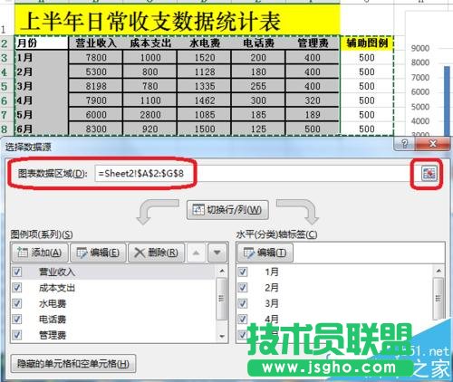Click the 1月 row label cell
Image resolution: width=453 pixels, height=382 pixels.
coord(42,57)
